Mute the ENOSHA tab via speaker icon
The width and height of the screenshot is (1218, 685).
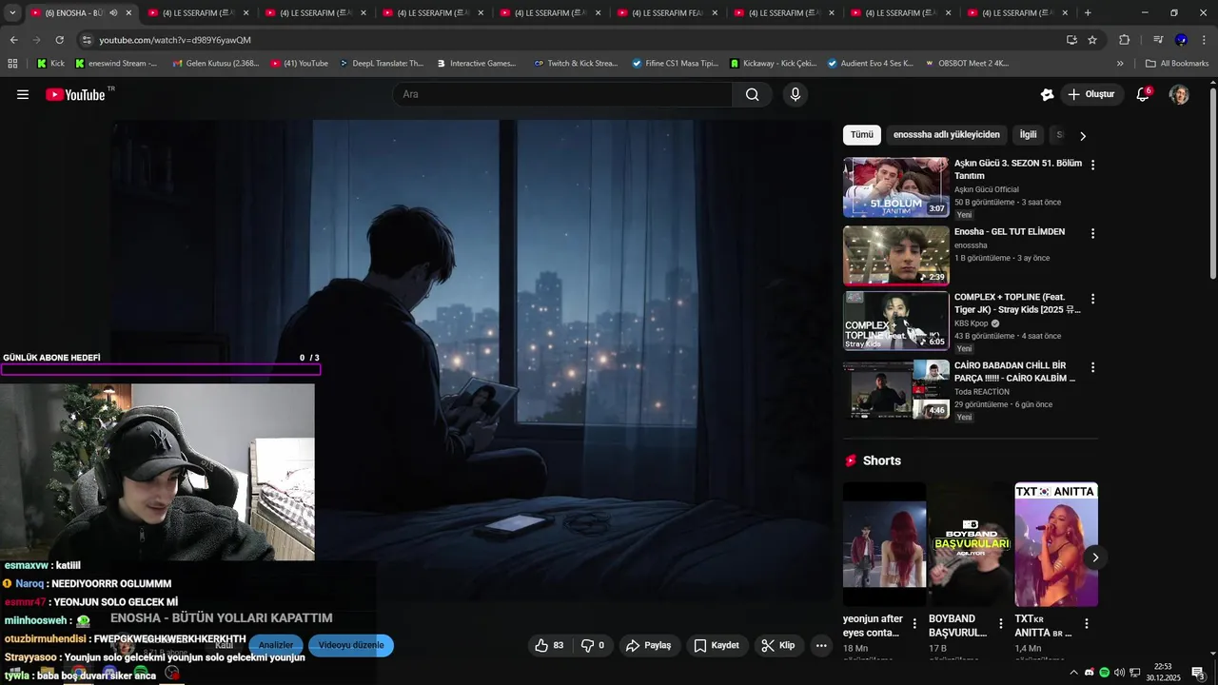(113, 13)
